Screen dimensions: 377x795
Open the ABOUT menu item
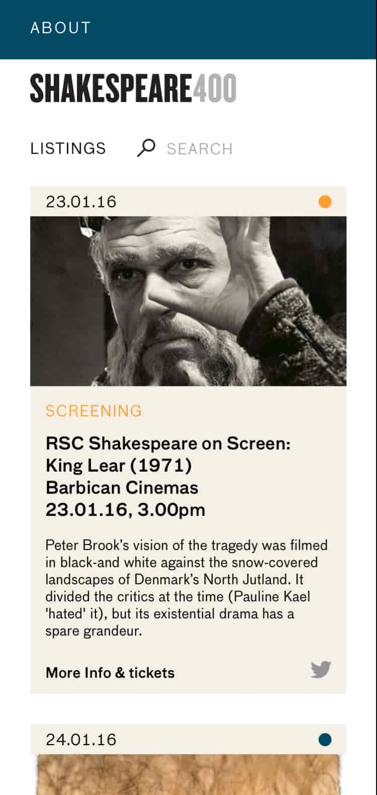pos(60,28)
